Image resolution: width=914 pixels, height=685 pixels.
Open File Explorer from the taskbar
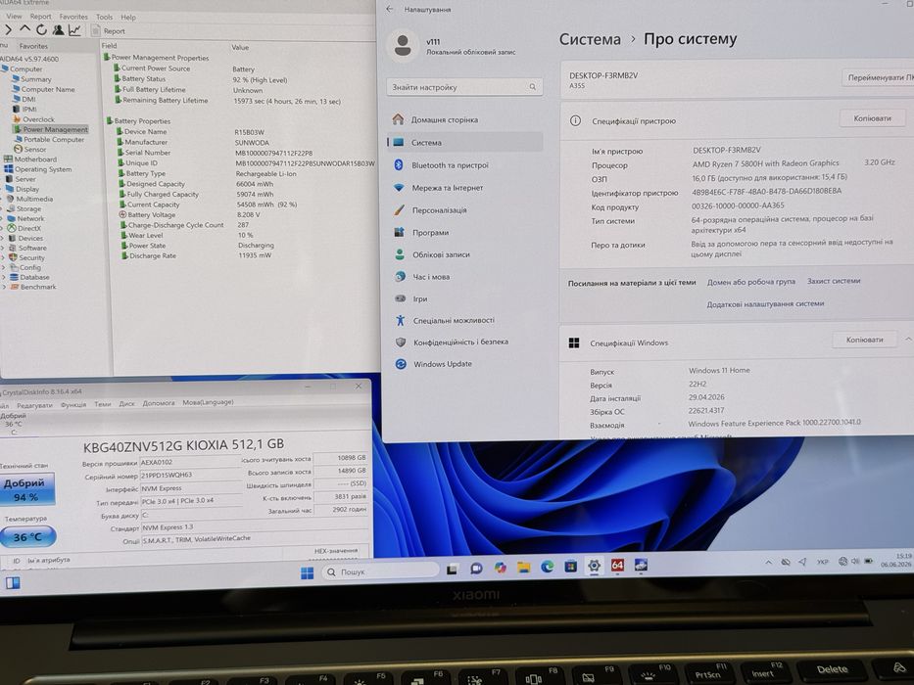(523, 567)
